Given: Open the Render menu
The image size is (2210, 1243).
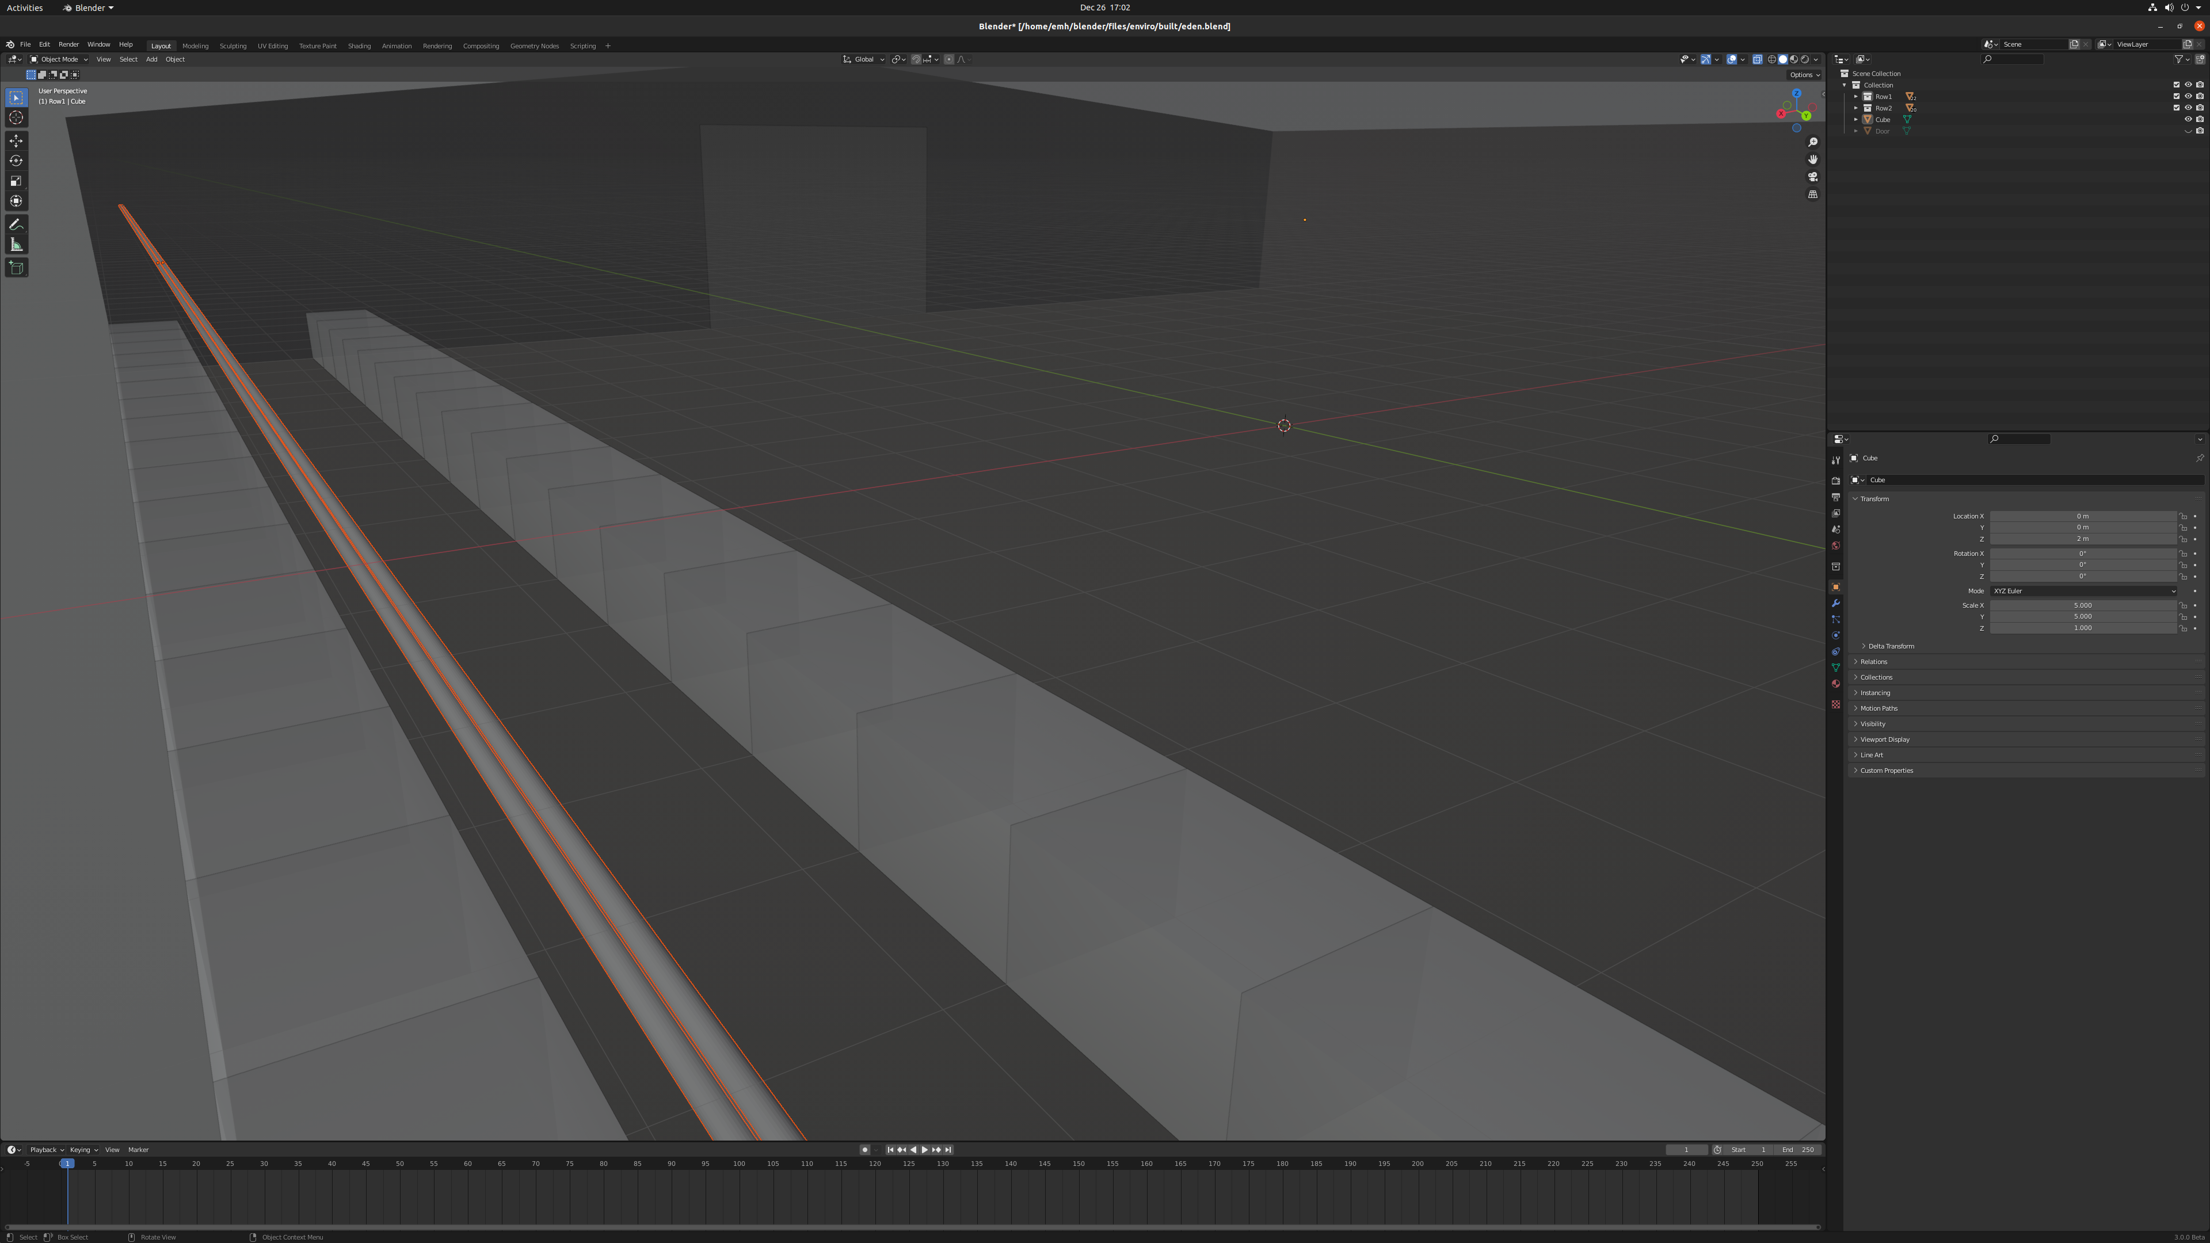Looking at the screenshot, I should point(68,45).
